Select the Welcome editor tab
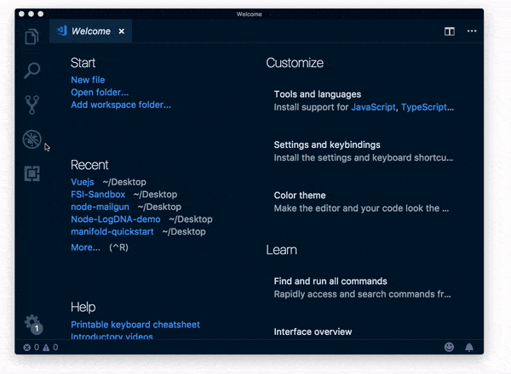The image size is (511, 374). coord(90,31)
